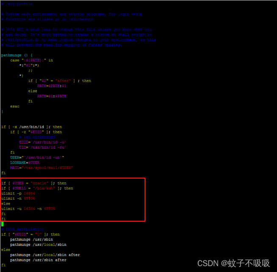Click the 'ulimit -u 16384 -n 65536' line
Image resolution: width=277 pixels, height=272 pixels.
[x=28, y=209]
